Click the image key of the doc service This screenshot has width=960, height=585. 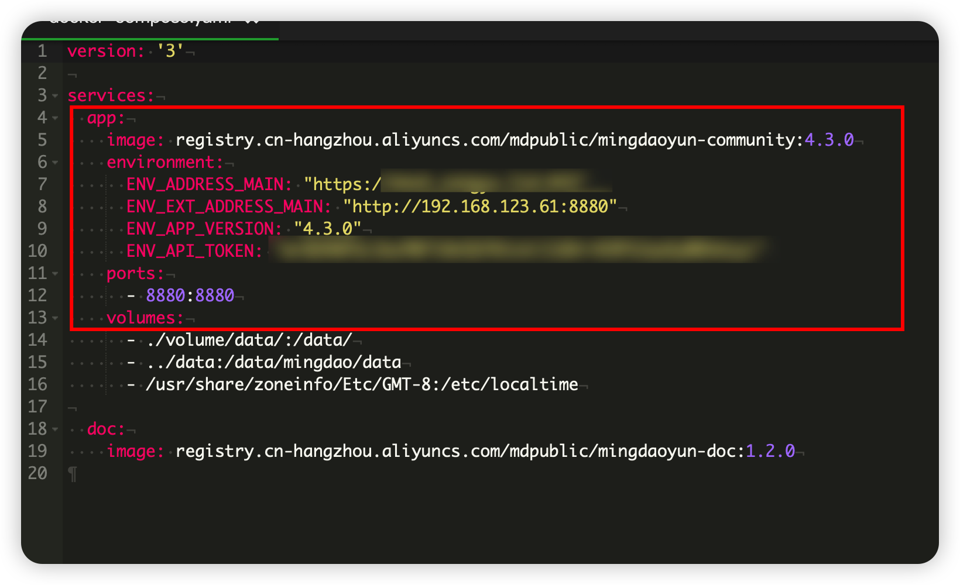pyautogui.click(x=135, y=452)
